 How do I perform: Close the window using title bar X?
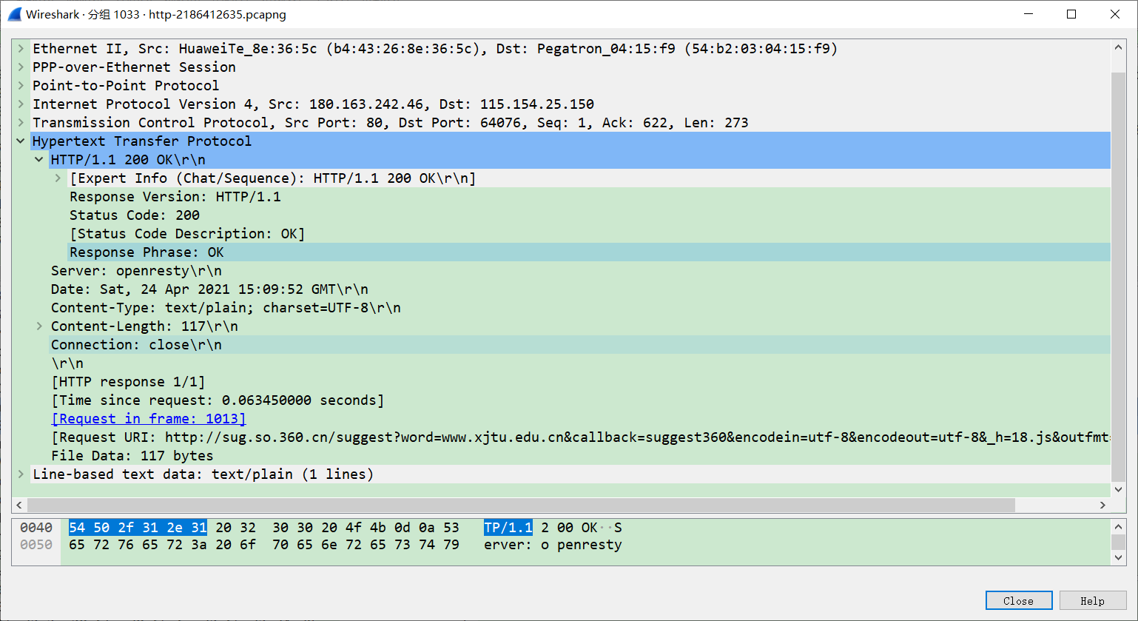click(x=1115, y=14)
